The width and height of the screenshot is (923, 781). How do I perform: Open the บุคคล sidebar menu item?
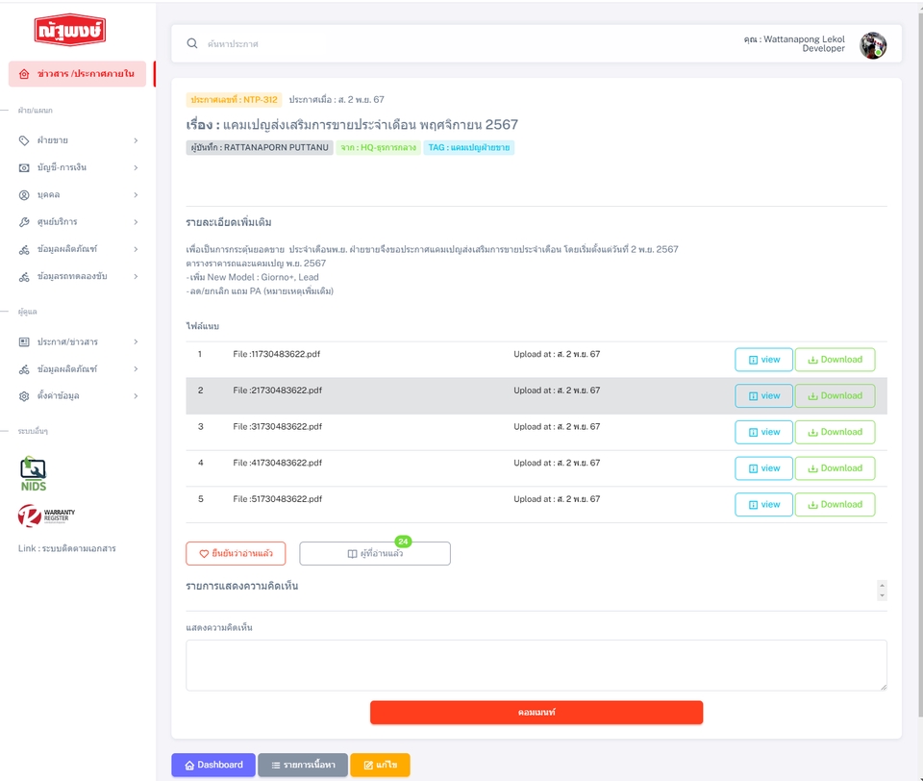78,195
